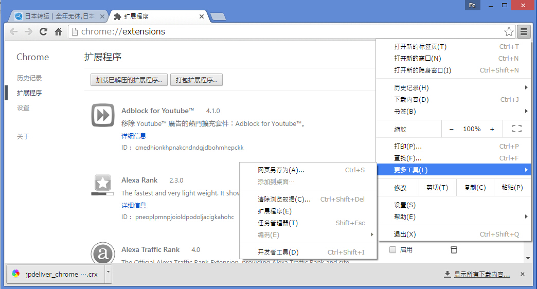
Task: Click the Chrome hamburger menu icon
Action: coord(523,32)
